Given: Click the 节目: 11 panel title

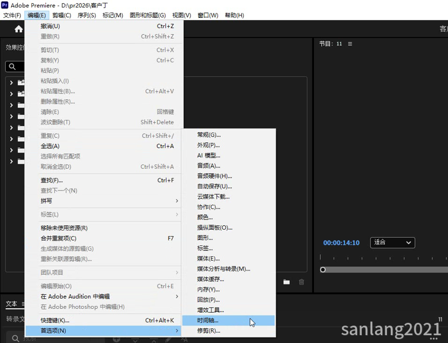Looking at the screenshot, I should [x=331, y=44].
